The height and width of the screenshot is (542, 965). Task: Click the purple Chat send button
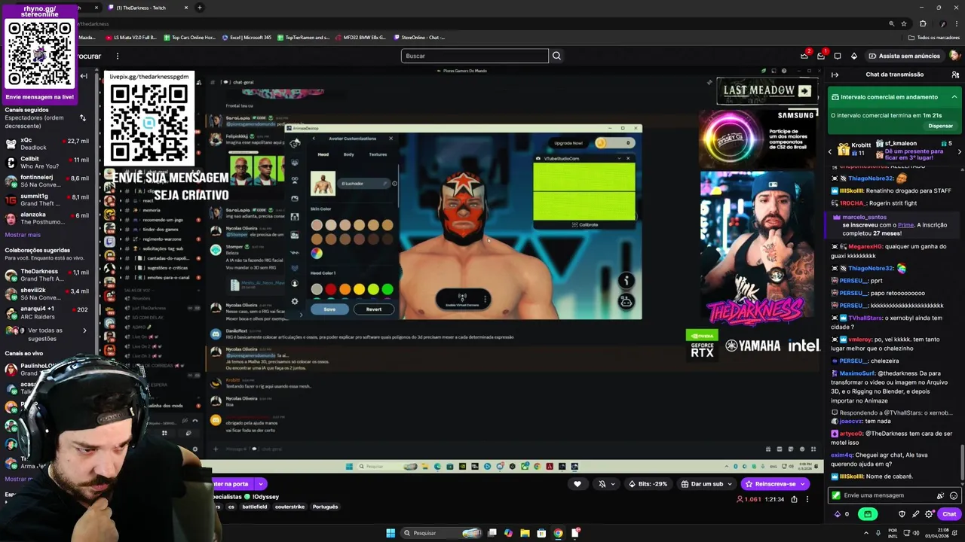tap(948, 514)
